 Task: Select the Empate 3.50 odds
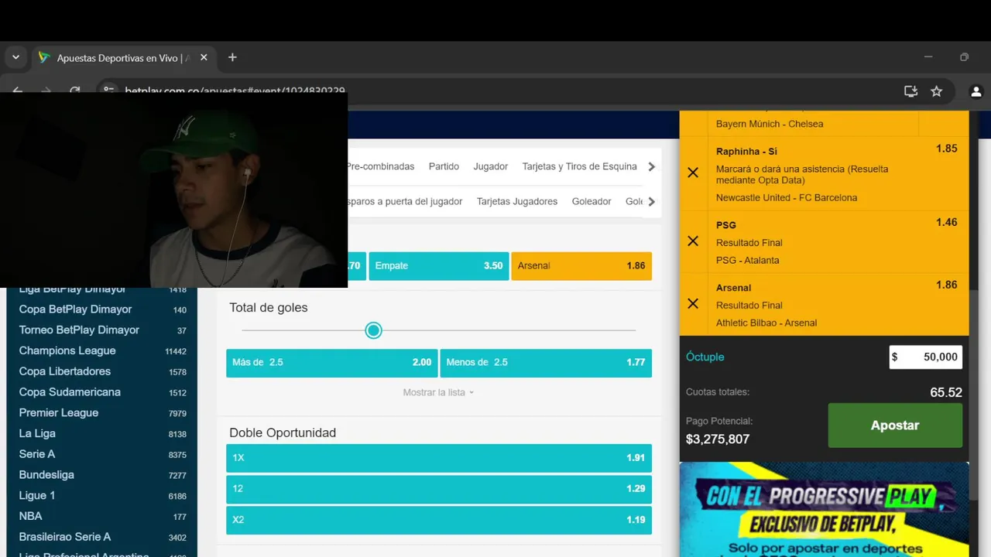click(x=439, y=266)
